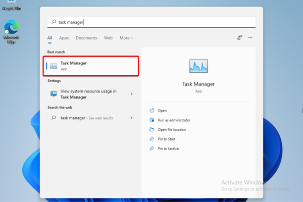Click the Microsoft Edge desktop icon
This screenshot has height=202, width=303.
tap(11, 31)
